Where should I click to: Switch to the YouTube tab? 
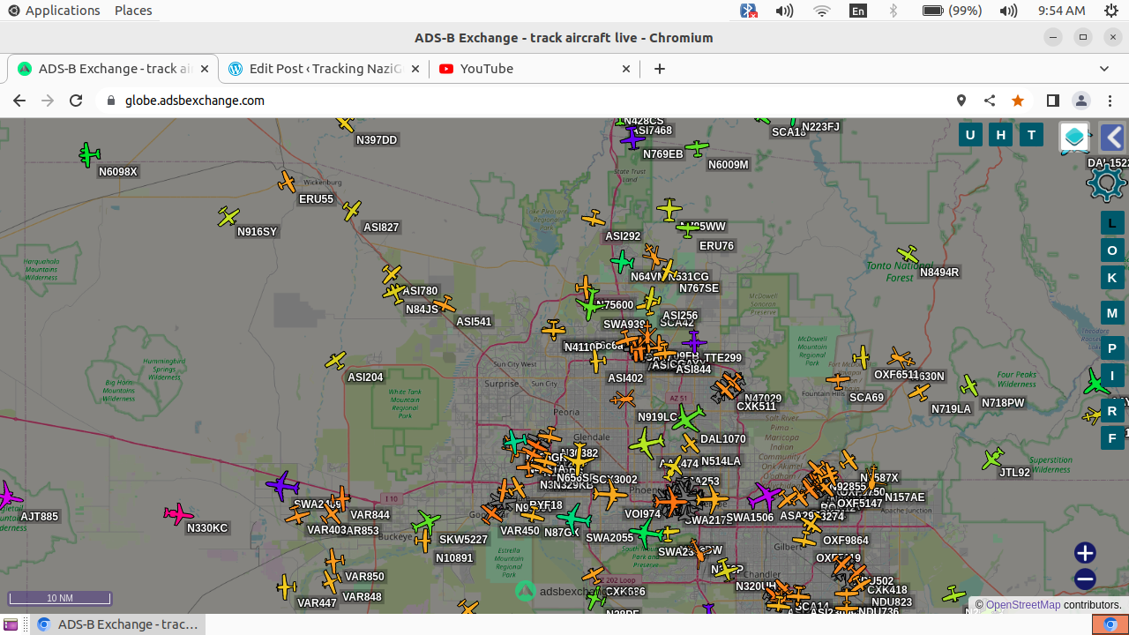click(x=534, y=69)
